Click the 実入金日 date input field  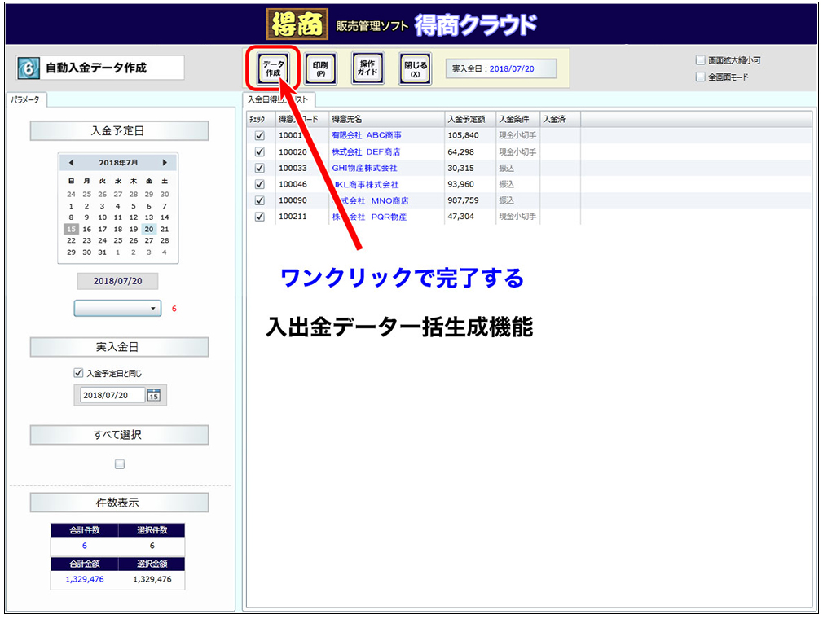112,395
